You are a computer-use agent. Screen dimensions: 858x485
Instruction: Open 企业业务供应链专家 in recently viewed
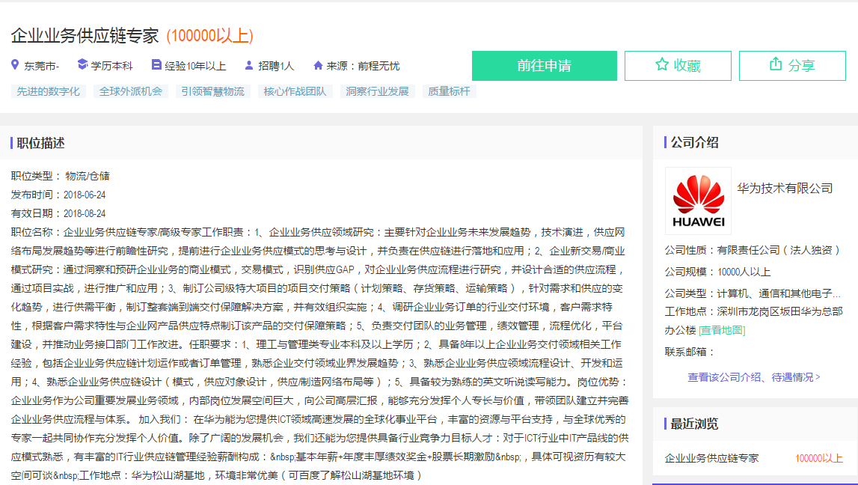point(712,458)
